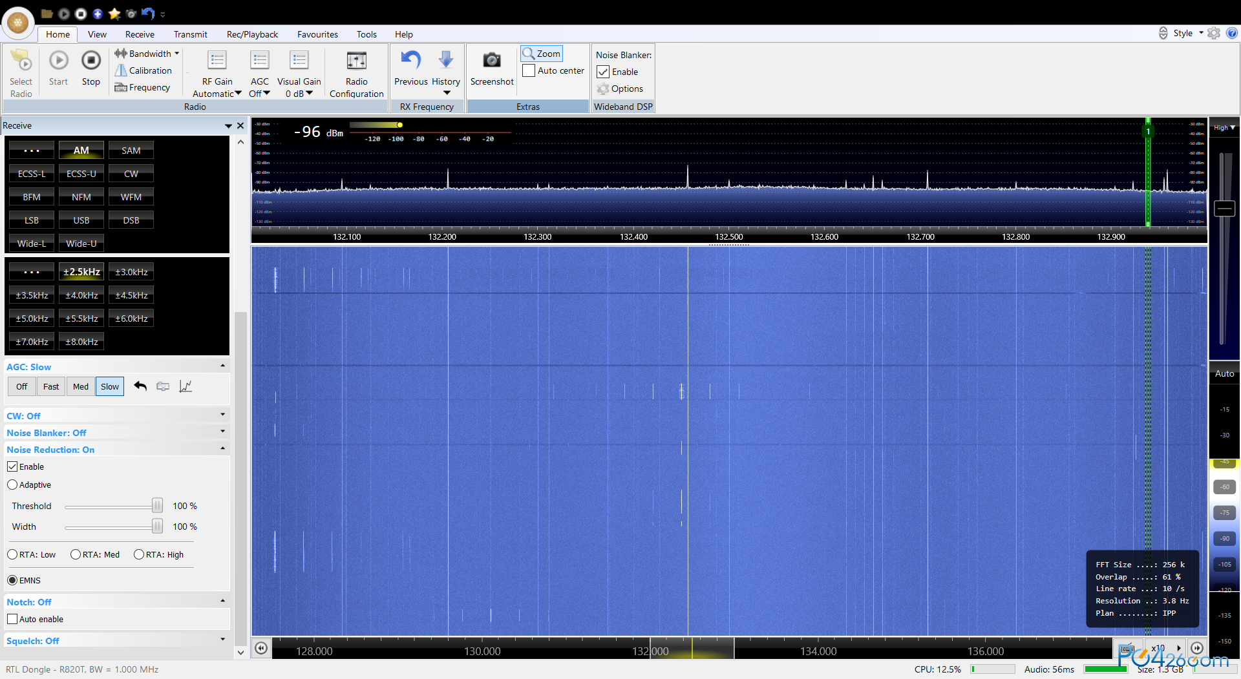Screen dimensions: 1241x679
Task: Click the waterfall left scroll circle icon
Action: [x=261, y=648]
